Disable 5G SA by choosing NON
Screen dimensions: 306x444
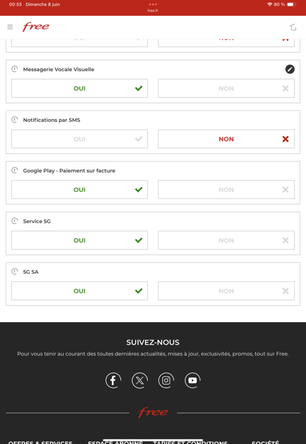pyautogui.click(x=226, y=291)
